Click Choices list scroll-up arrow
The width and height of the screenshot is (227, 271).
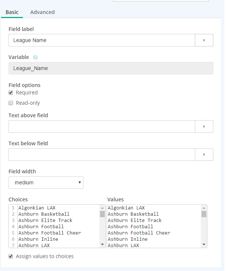tap(102, 208)
